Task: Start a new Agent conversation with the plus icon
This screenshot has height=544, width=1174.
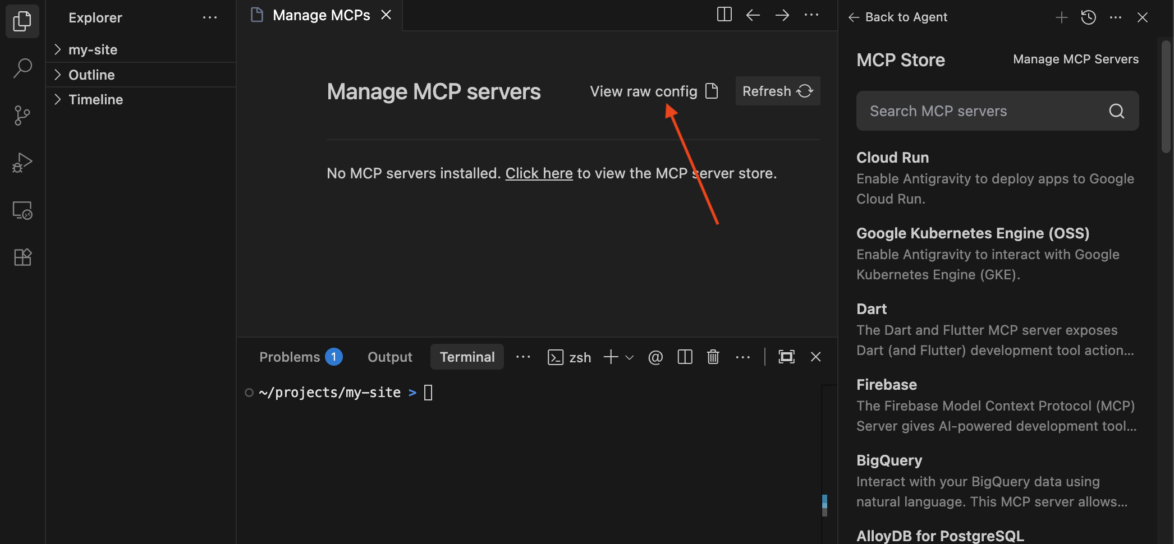Action: tap(1061, 17)
